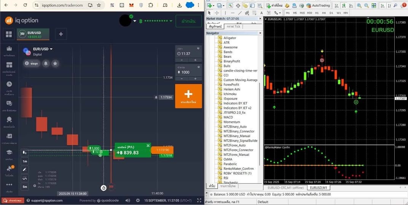Select the MT4 crosshair tool
408x205 pixels.
click(x=217, y=13)
